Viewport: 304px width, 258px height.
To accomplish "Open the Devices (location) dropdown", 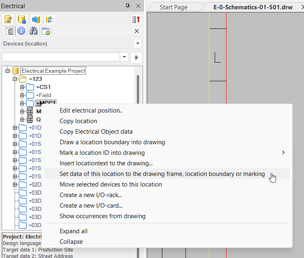I will pyautogui.click(x=138, y=43).
